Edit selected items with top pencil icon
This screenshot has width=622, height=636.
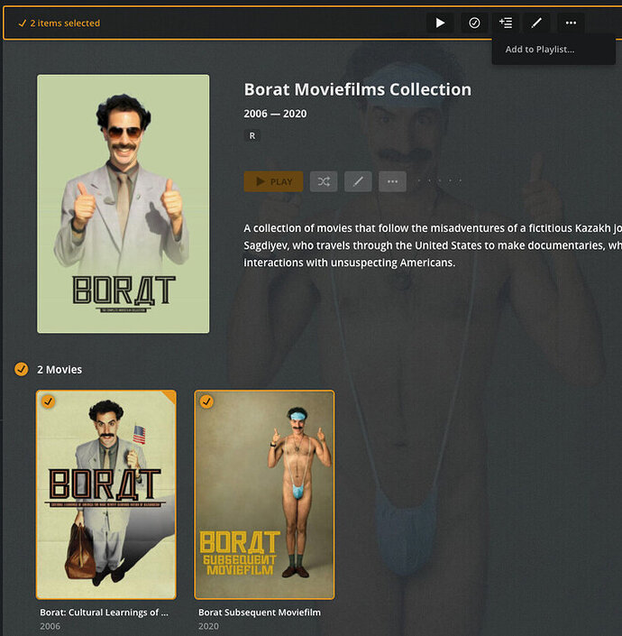(536, 23)
